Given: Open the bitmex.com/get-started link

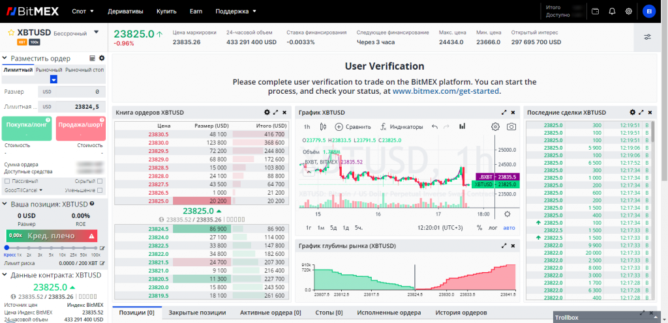Looking at the screenshot, I should click(x=446, y=92).
